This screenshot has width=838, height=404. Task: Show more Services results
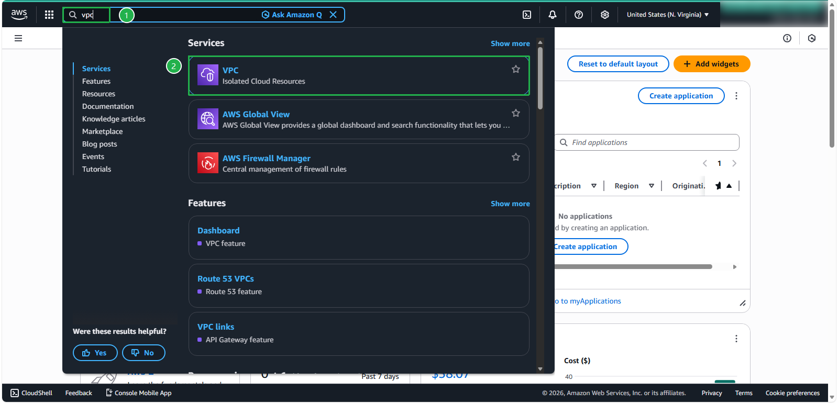pyautogui.click(x=510, y=43)
